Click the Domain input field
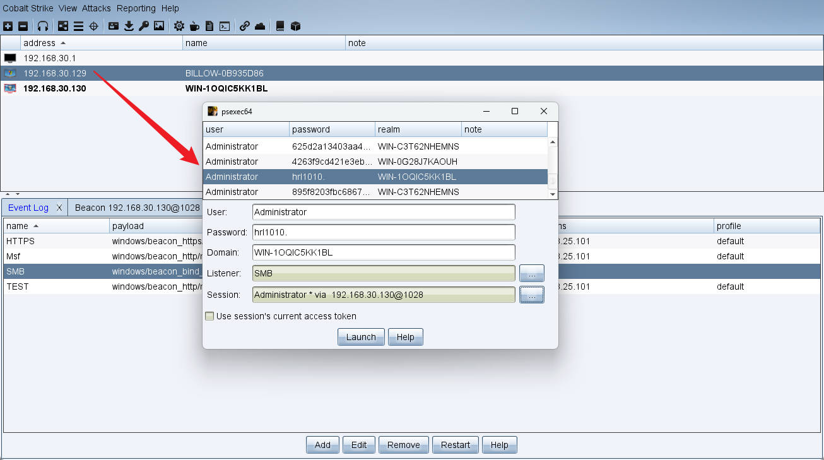Image resolution: width=824 pixels, height=460 pixels. coord(384,252)
